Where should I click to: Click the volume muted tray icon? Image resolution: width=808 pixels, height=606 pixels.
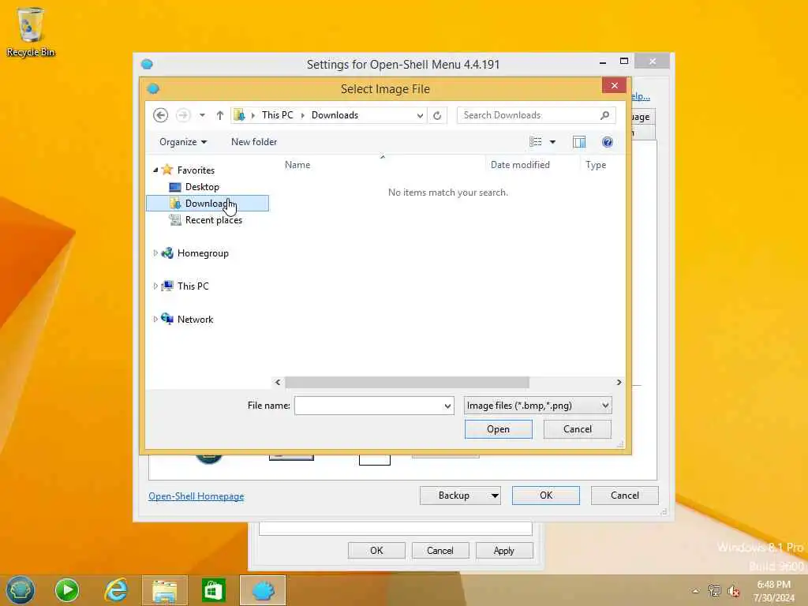pyautogui.click(x=734, y=591)
